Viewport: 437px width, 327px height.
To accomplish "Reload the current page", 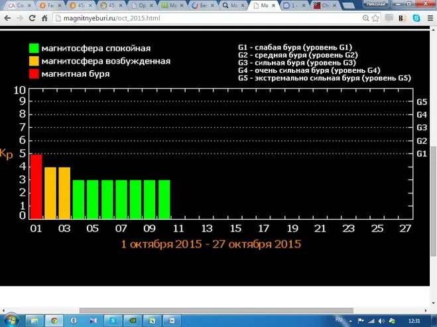I will (32, 18).
